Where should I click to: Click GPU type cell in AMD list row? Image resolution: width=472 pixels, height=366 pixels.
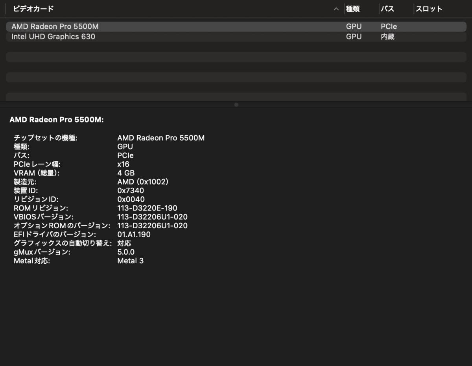[354, 26]
